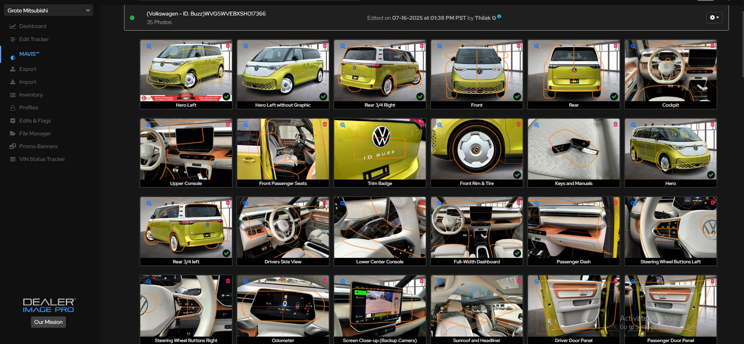Click the Dealer Image Pro logo

(48, 305)
